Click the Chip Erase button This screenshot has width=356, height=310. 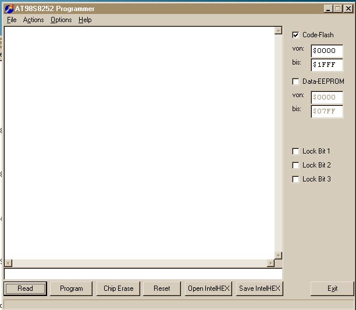pyautogui.click(x=118, y=288)
